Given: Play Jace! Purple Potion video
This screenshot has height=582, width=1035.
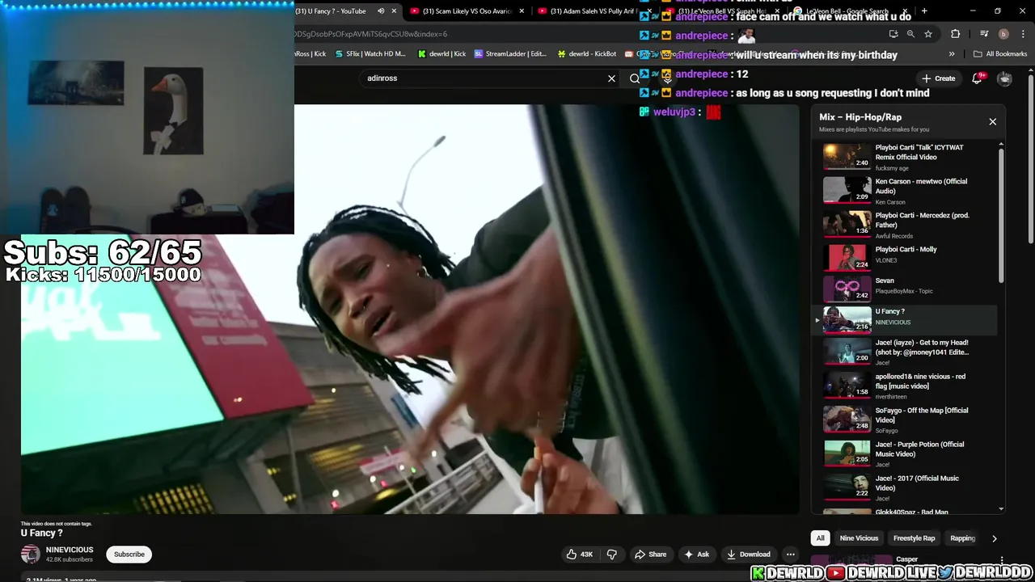Looking at the screenshot, I should point(906,453).
